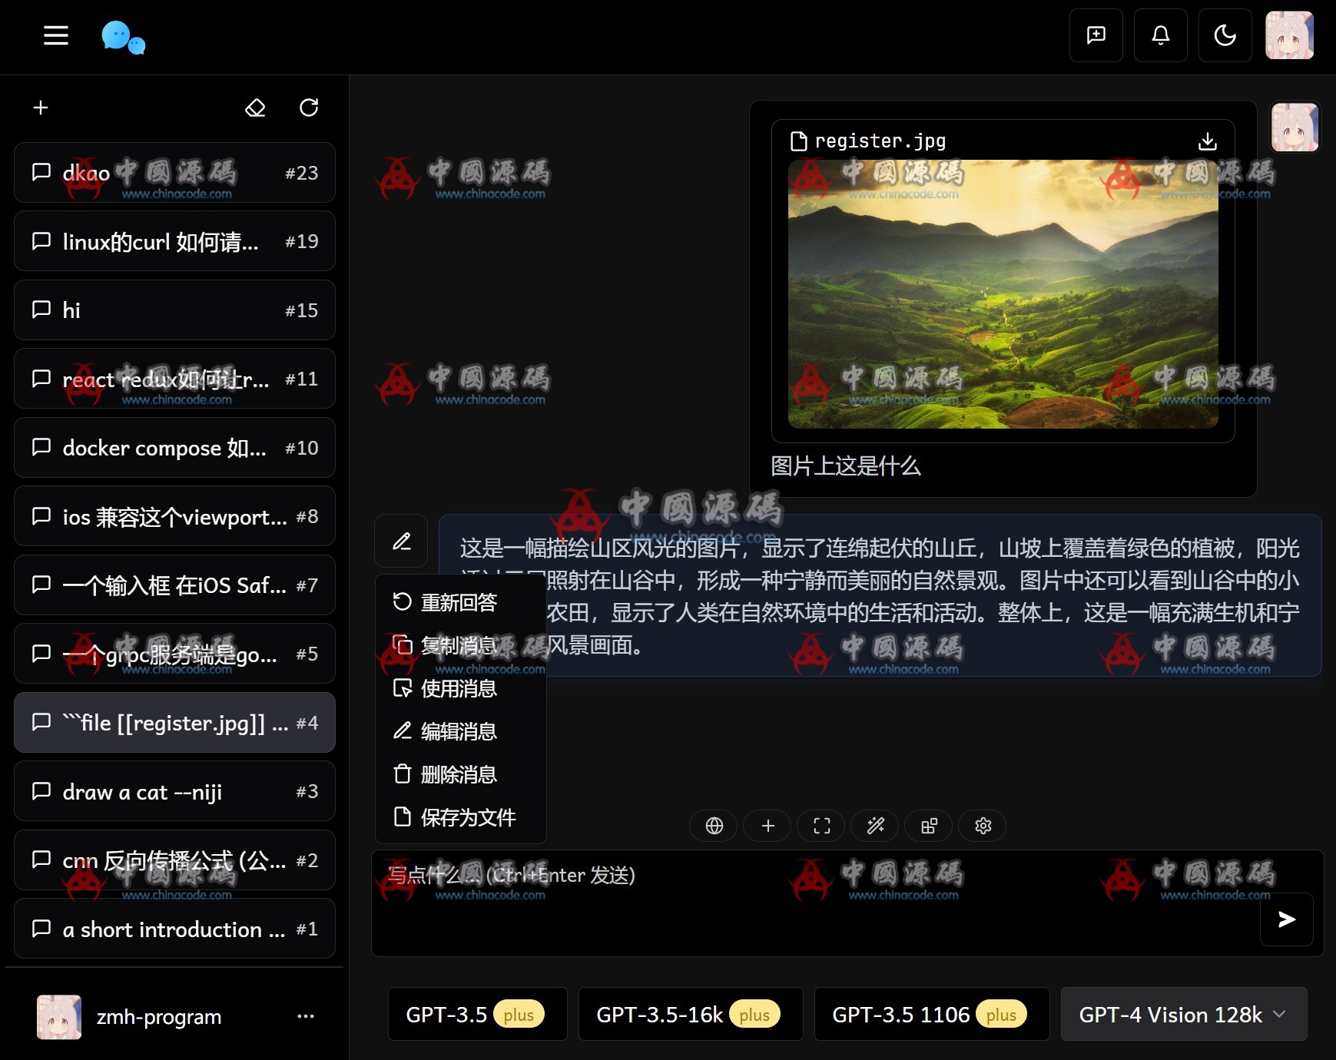Send the message with the arrow button
The width and height of the screenshot is (1336, 1060).
tap(1285, 919)
